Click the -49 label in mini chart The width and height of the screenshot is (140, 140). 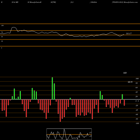coord(90,136)
